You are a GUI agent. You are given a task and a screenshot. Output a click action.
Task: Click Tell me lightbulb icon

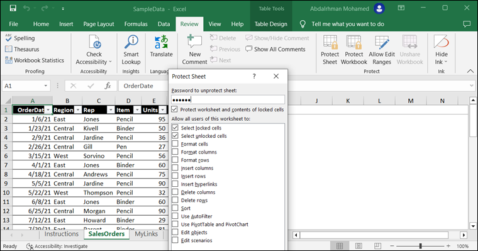tap(303, 24)
